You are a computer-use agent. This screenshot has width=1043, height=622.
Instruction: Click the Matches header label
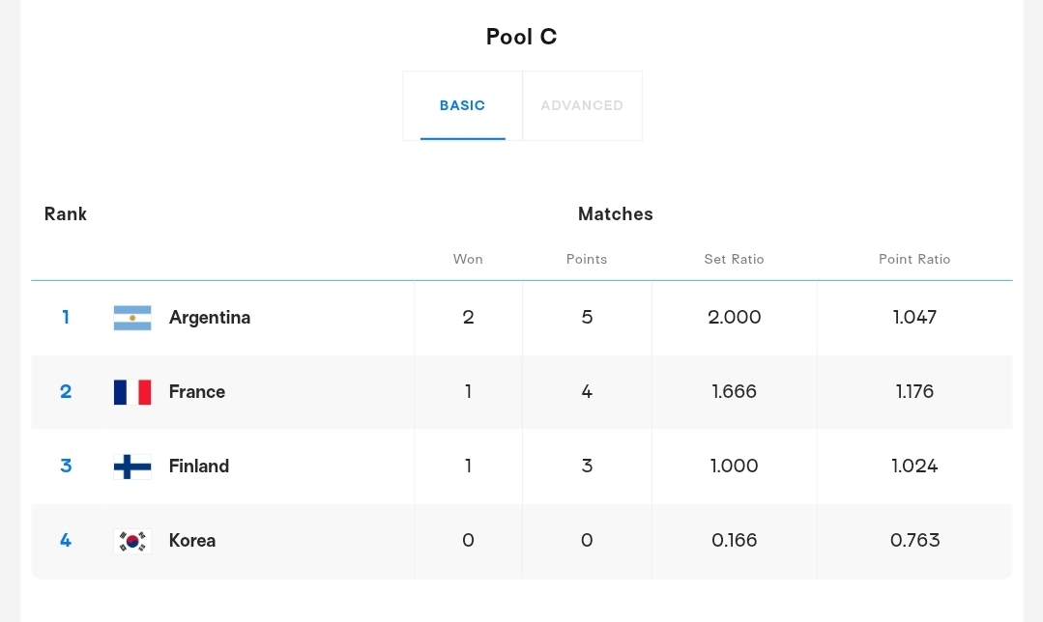pyautogui.click(x=616, y=214)
